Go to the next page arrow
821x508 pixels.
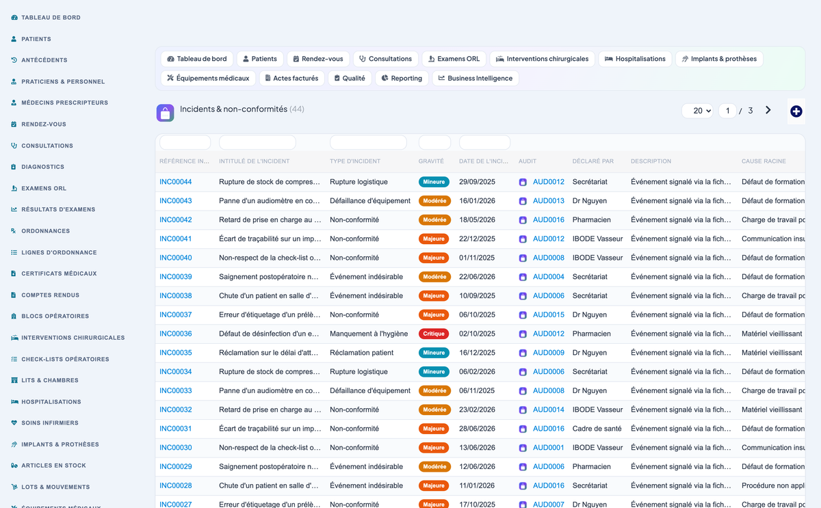point(768,110)
